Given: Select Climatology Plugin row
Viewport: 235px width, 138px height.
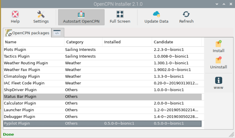Looking at the screenshot, I should click(103, 77).
